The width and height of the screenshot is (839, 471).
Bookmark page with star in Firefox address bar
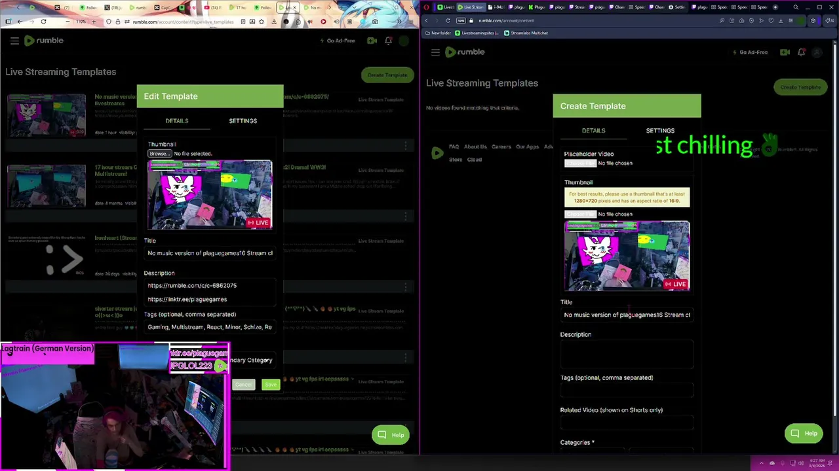[x=262, y=22]
